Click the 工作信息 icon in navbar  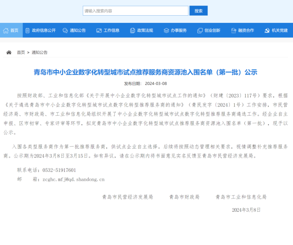pyautogui.click(x=99, y=30)
